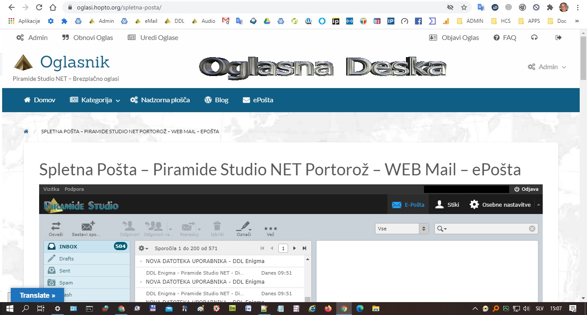Click Uredi Oglase link
This screenshot has width=587, height=315.
tap(153, 37)
